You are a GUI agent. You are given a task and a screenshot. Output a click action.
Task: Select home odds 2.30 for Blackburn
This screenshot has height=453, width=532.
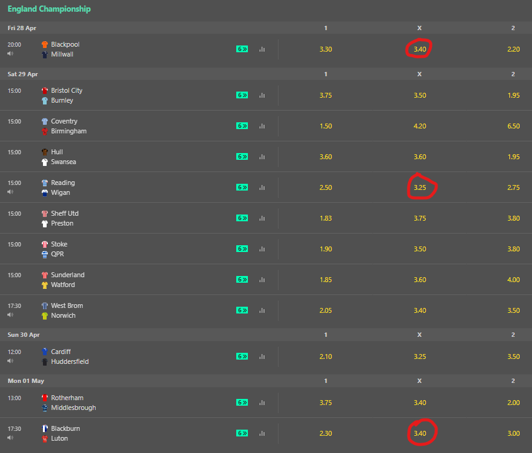[326, 433]
